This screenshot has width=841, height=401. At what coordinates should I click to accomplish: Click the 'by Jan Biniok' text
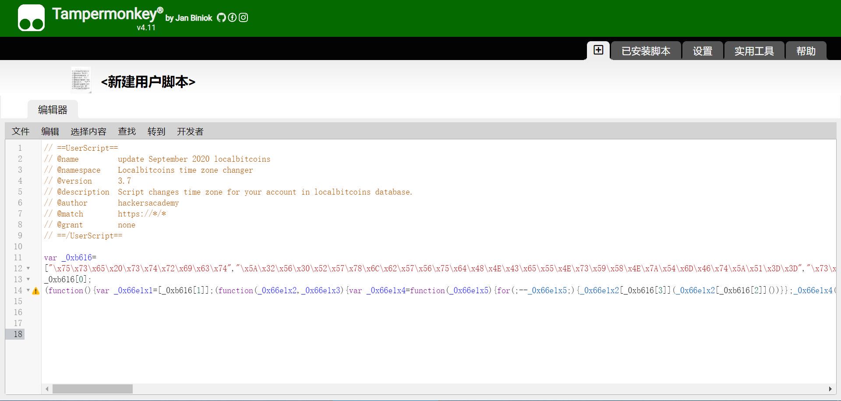point(189,18)
